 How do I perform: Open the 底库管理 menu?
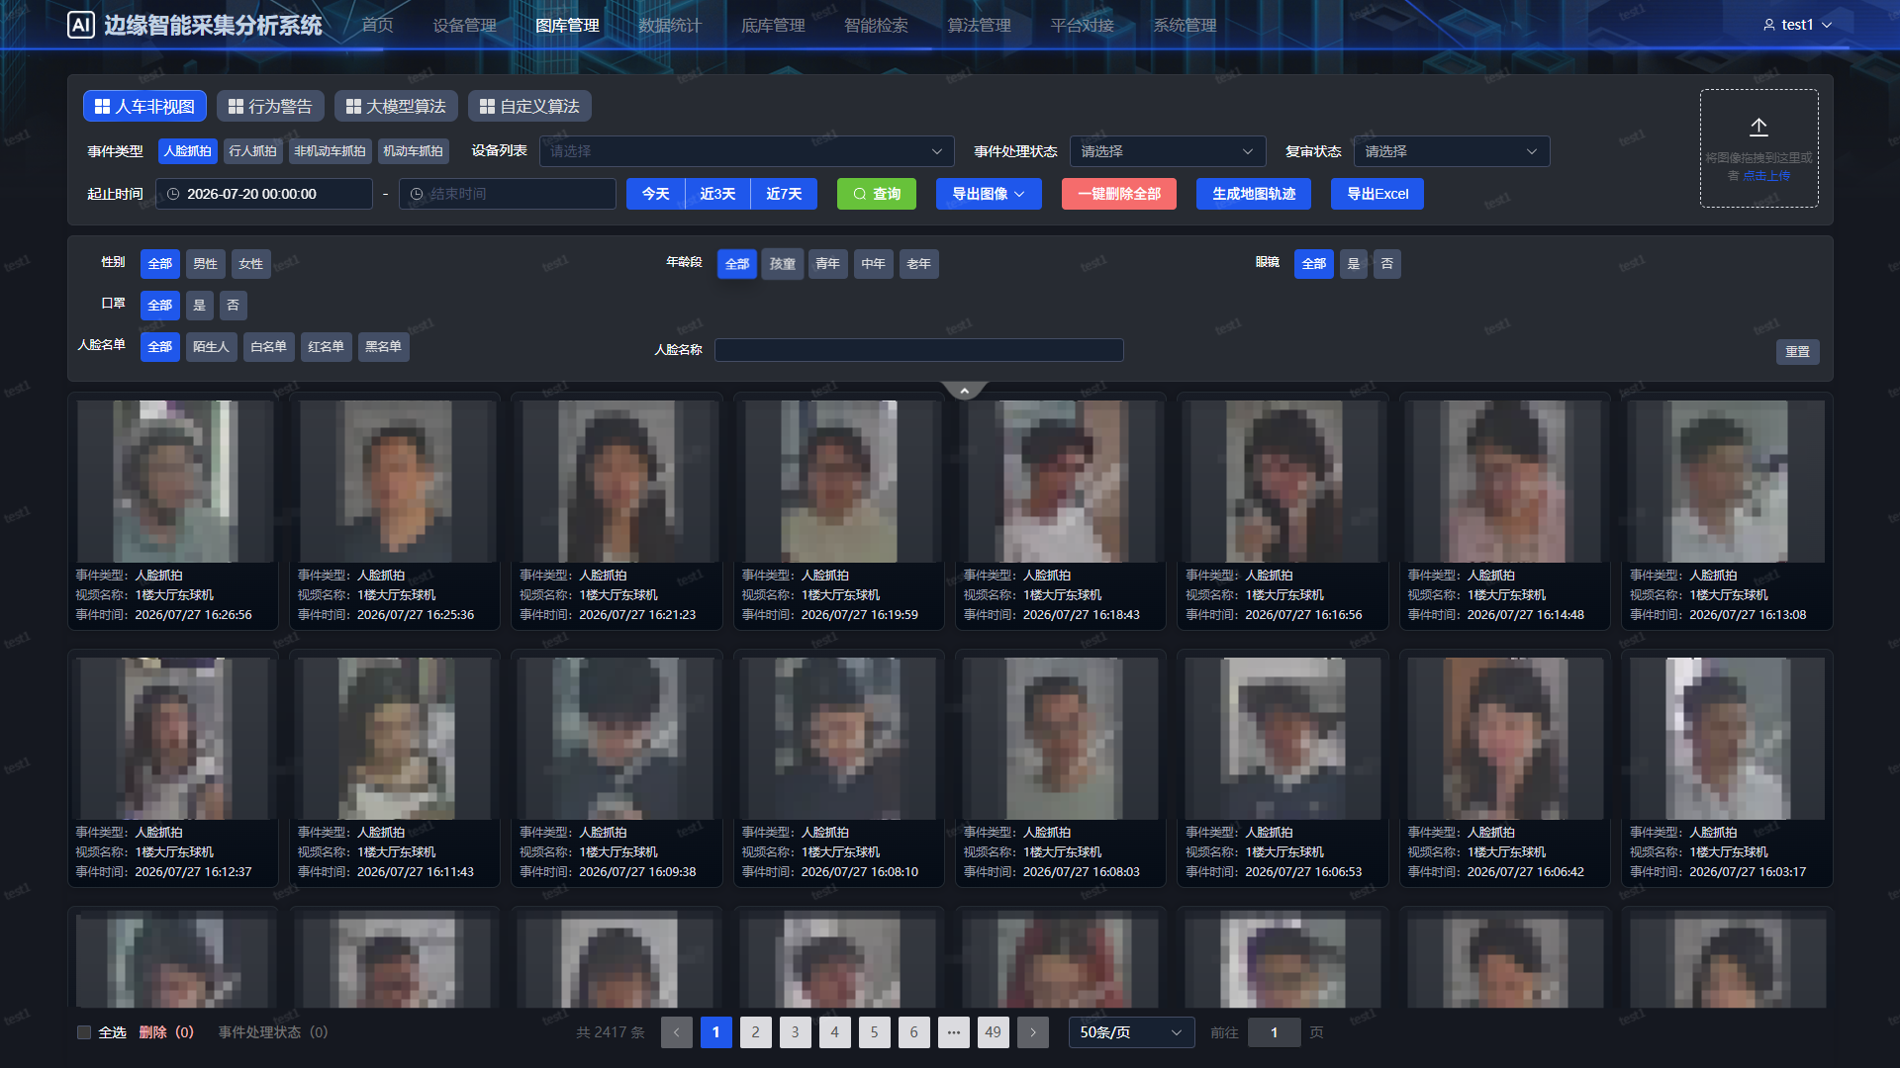tap(773, 25)
